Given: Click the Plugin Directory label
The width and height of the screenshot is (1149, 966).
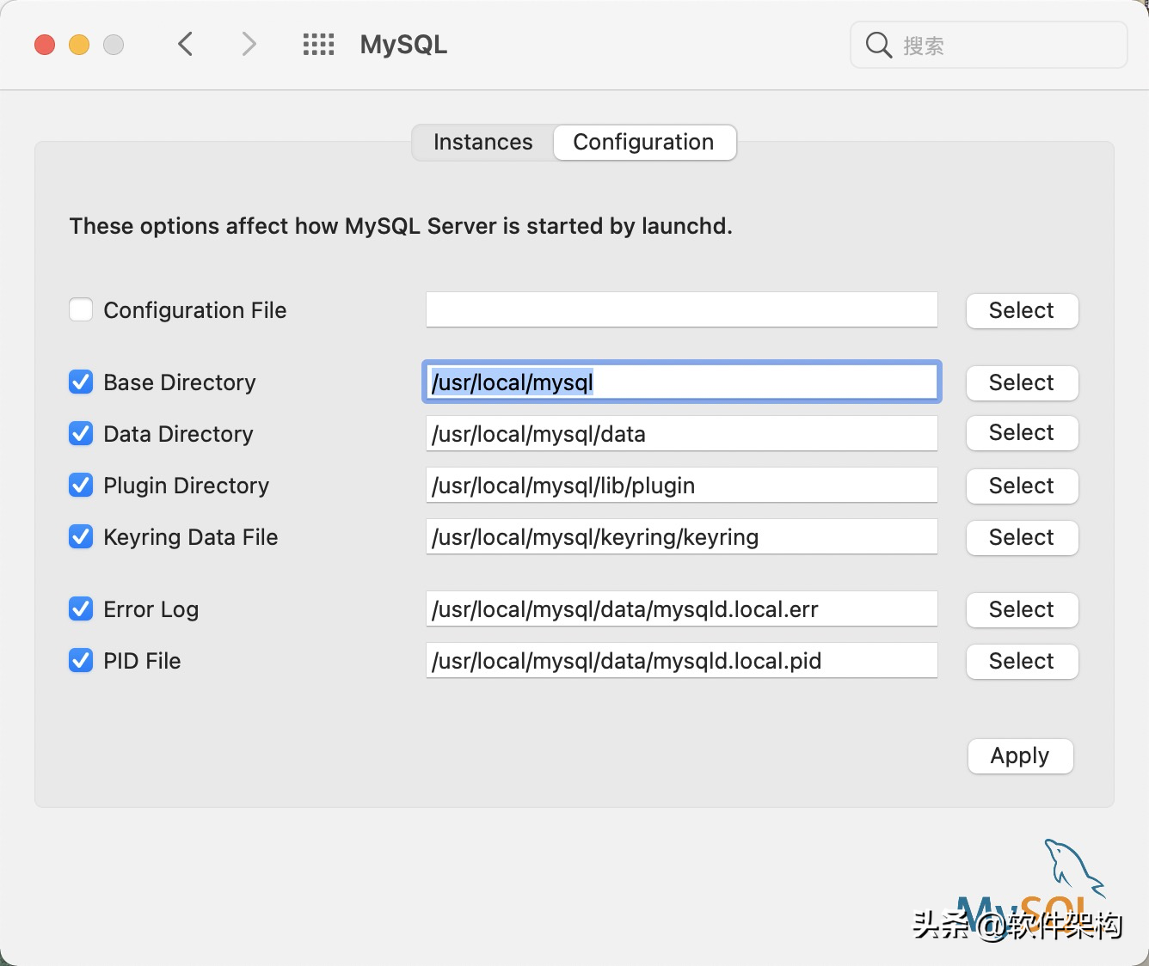Looking at the screenshot, I should coord(187,486).
